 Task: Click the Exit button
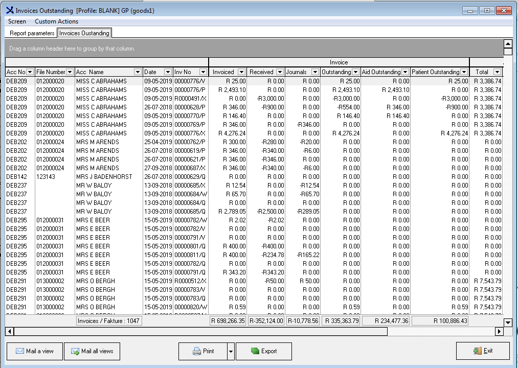click(482, 351)
